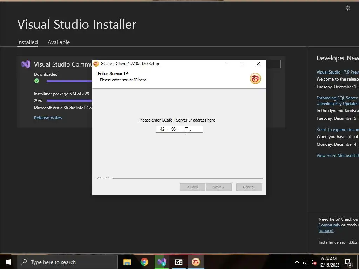Open the Windows Start menu
The width and height of the screenshot is (359, 269).
click(8, 262)
